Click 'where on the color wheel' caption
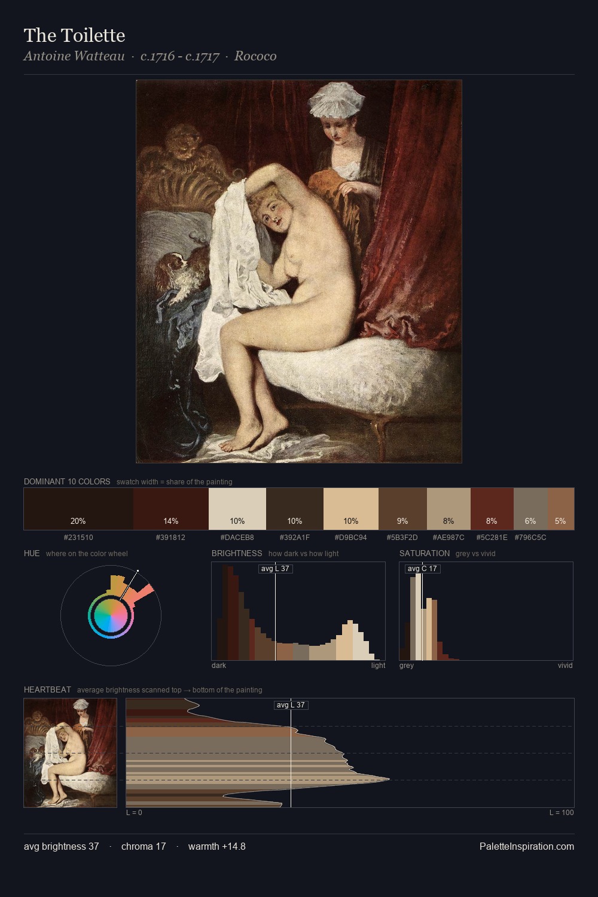The width and height of the screenshot is (598, 897). (87, 554)
